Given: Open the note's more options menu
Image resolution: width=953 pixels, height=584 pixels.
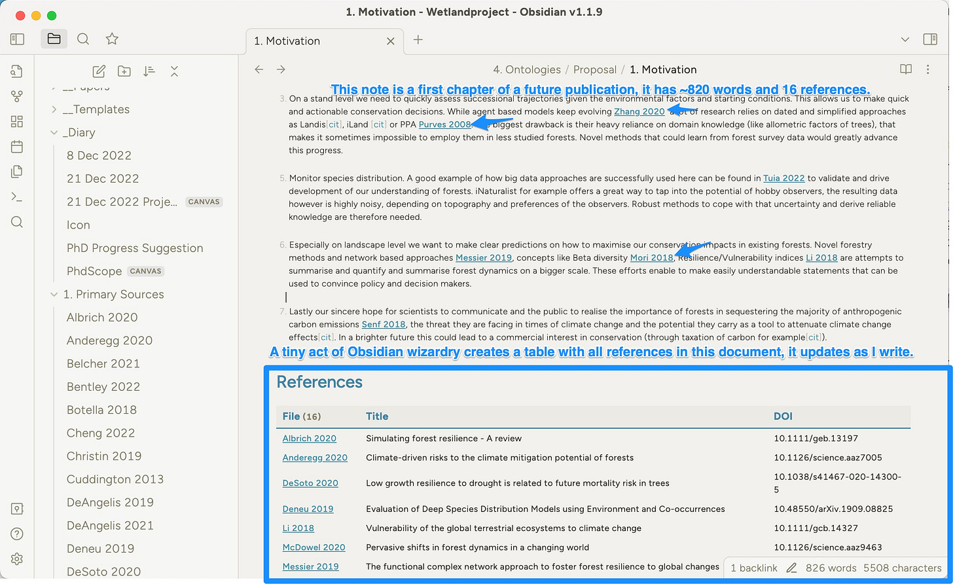Looking at the screenshot, I should pyautogui.click(x=928, y=69).
